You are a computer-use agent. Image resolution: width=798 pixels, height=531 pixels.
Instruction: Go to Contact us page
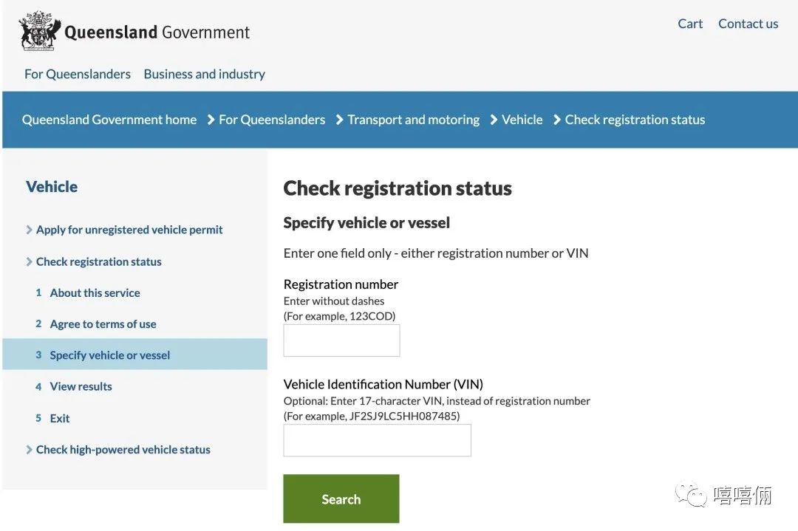tap(748, 24)
